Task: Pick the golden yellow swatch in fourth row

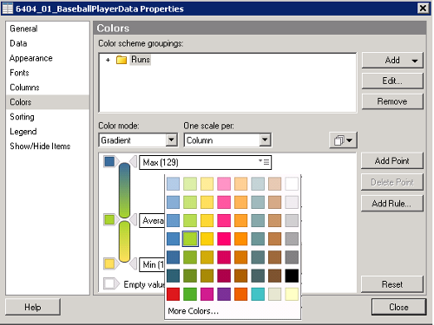Action: click(207, 239)
